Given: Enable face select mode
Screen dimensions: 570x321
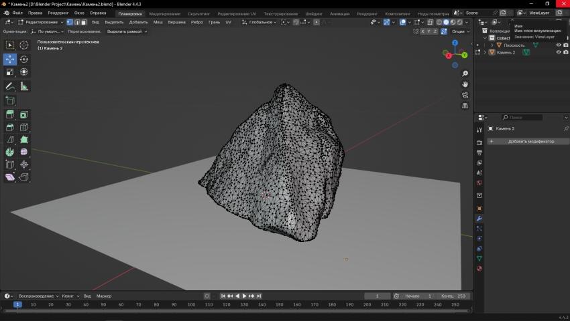Looking at the screenshot, I should click(84, 22).
